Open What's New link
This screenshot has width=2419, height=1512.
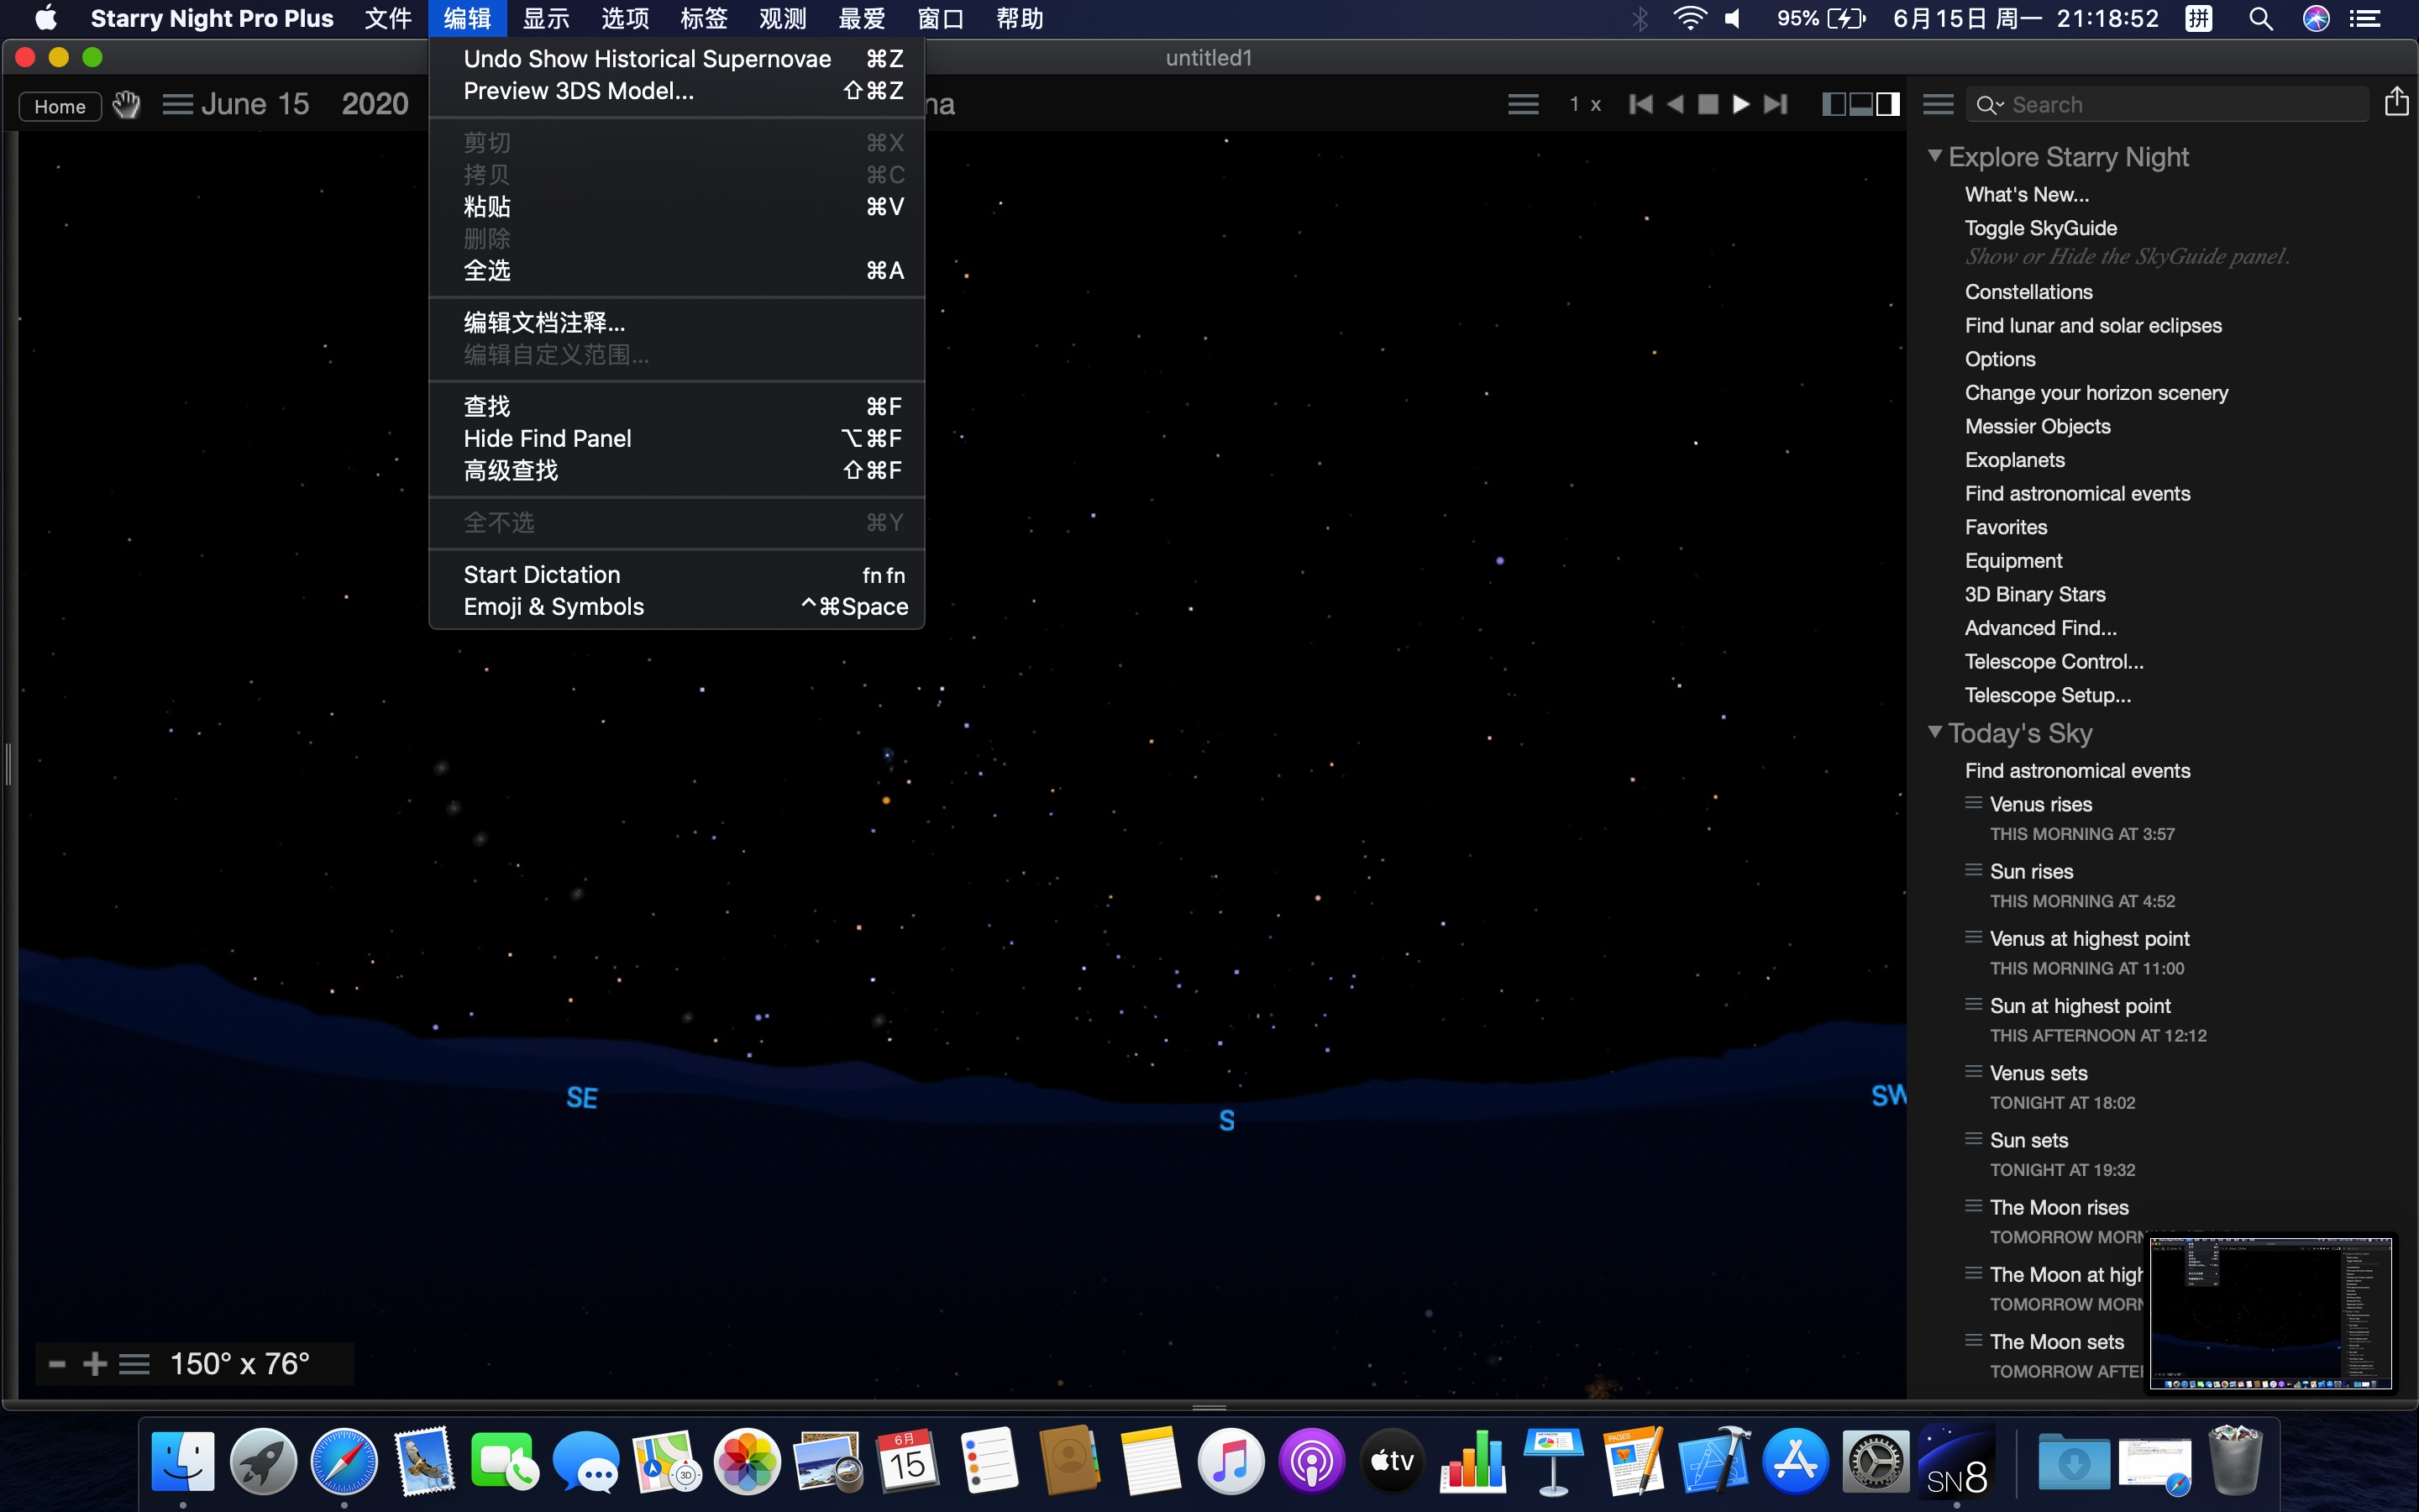(x=2026, y=194)
